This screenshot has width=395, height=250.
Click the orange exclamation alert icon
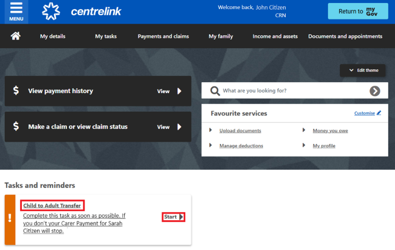tap(10, 220)
